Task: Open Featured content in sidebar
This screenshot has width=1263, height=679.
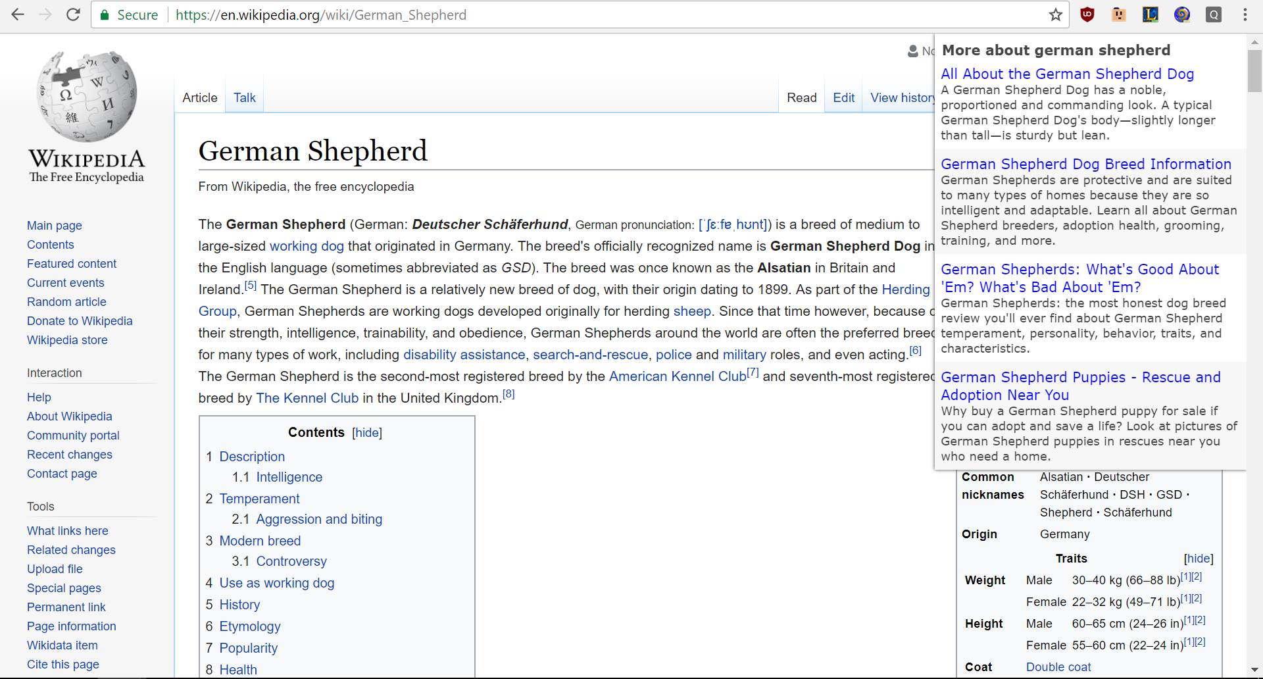Action: [72, 264]
